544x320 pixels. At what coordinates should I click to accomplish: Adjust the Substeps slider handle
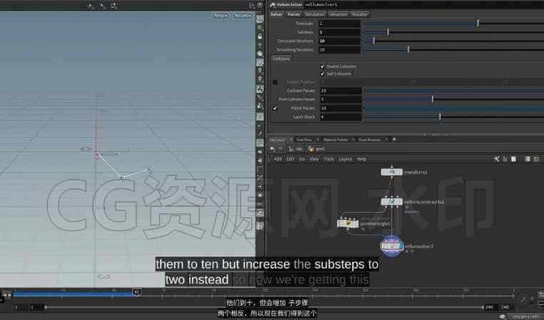[x=388, y=32]
